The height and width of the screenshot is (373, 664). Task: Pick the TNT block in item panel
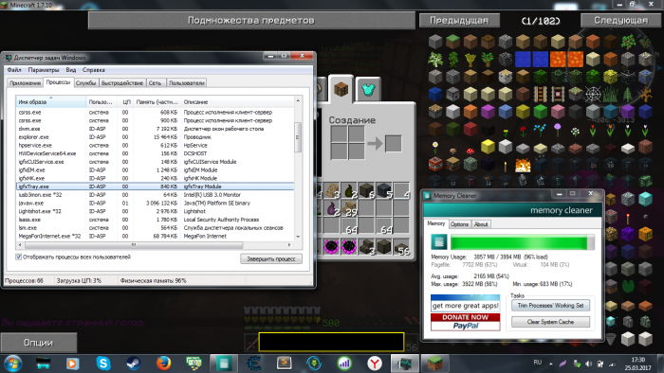(435, 164)
